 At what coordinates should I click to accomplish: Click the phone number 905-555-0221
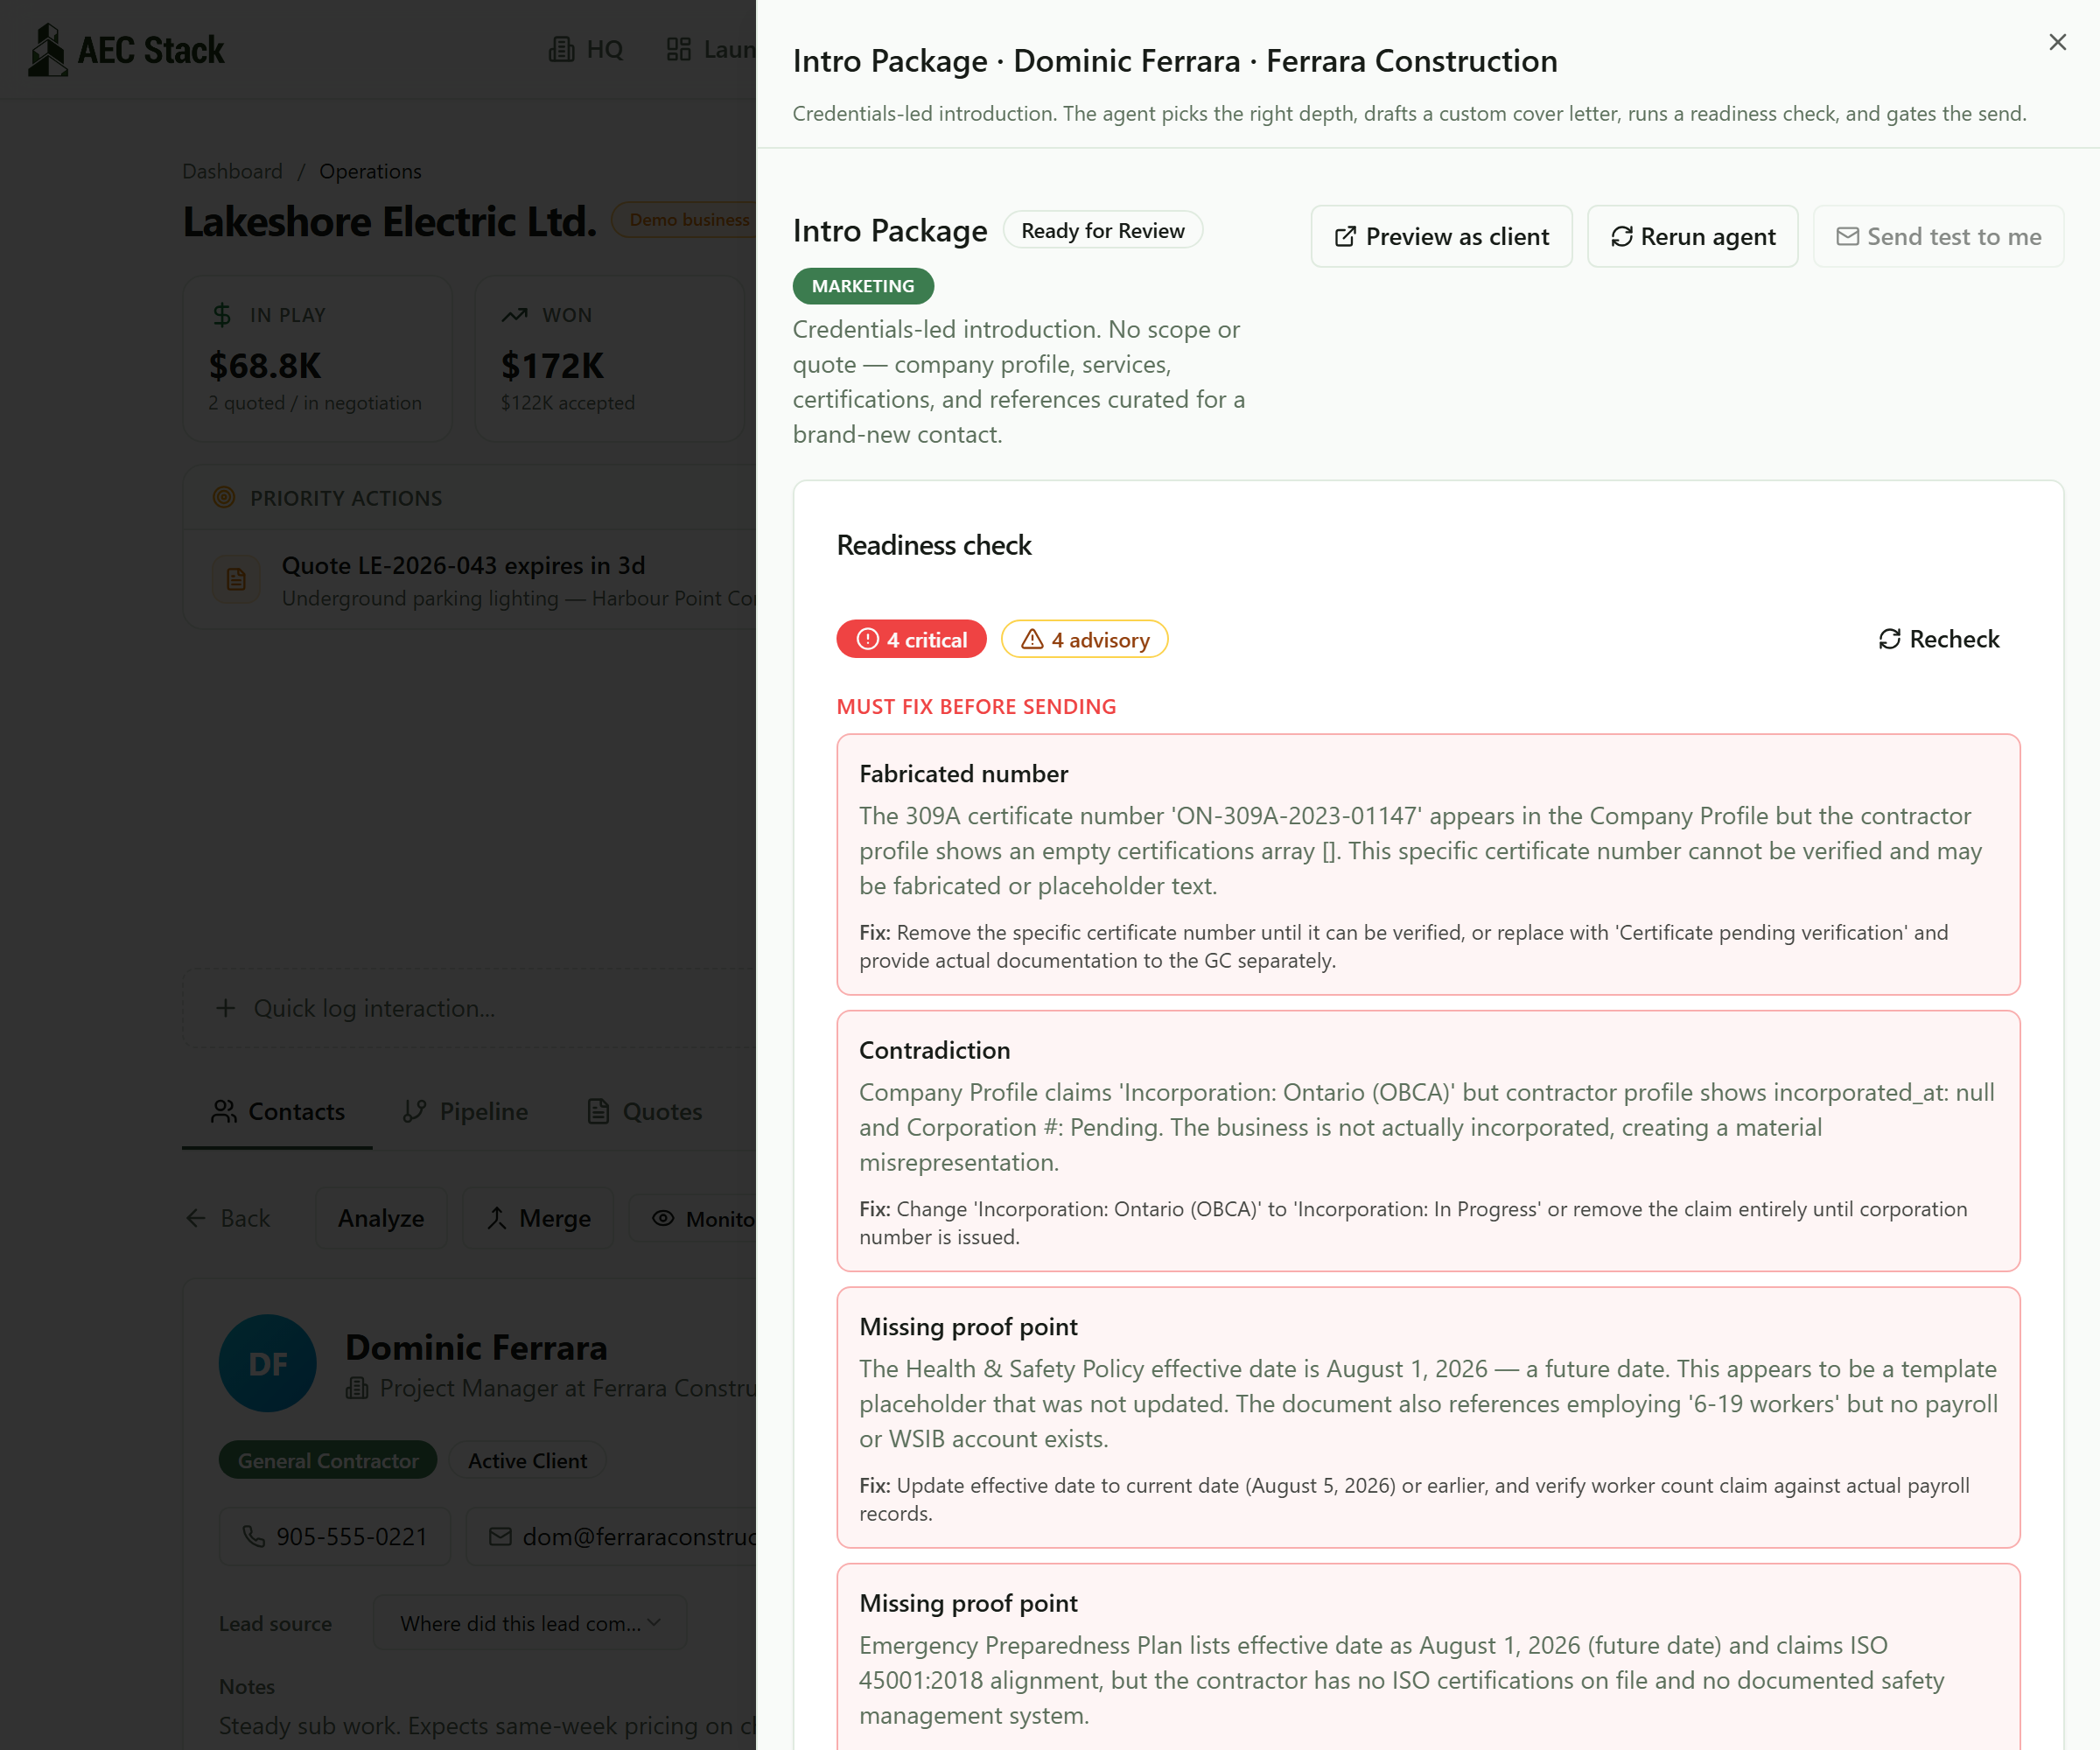(x=335, y=1536)
